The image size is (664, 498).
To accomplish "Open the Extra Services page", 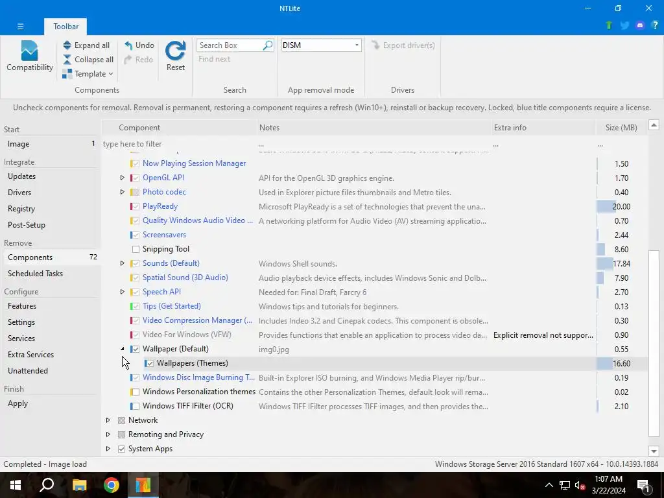I will tap(51, 355).
